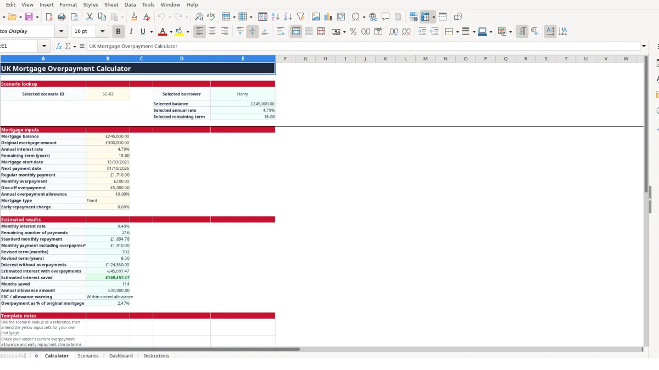Increase indent
The height and width of the screenshot is (370, 659).
(422, 32)
